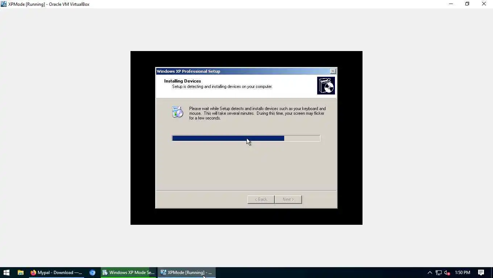Click the Windows Start button
Viewport: 493px width, 278px height.
[6, 273]
